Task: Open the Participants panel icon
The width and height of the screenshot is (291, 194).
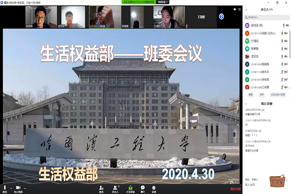Action: [x=115, y=187]
